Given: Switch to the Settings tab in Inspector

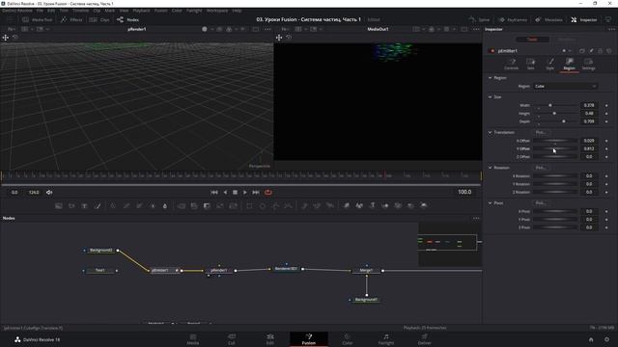Looking at the screenshot, I should [588, 64].
